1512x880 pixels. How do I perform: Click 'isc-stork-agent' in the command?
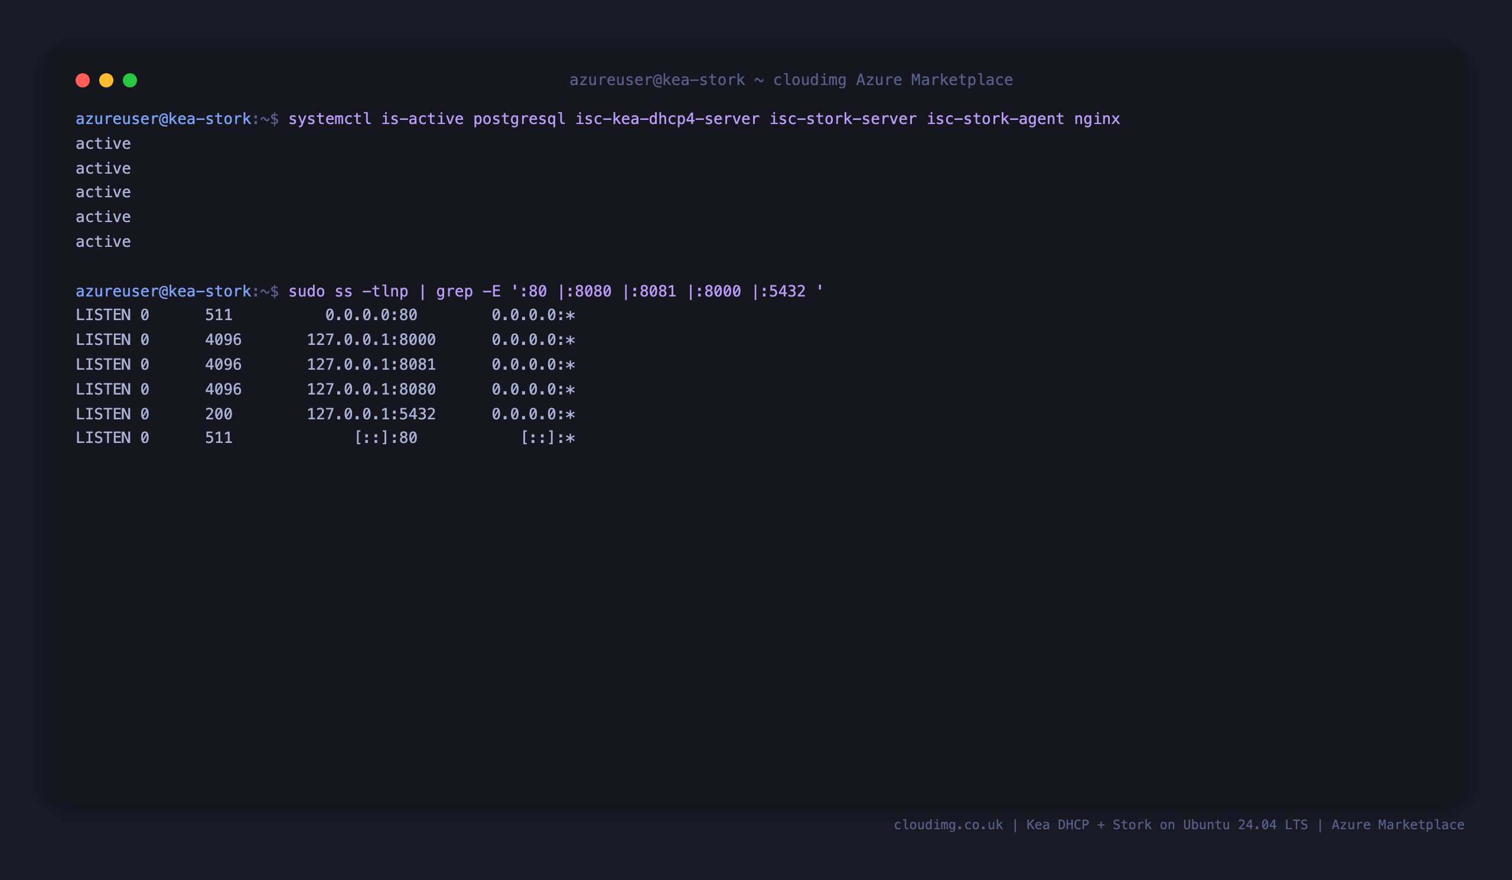995,119
